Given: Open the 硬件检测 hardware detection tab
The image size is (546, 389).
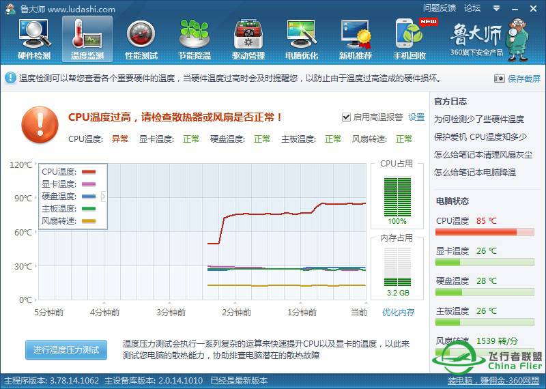Looking at the screenshot, I should pyautogui.click(x=34, y=40).
